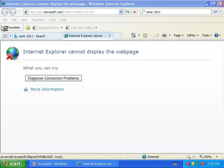Stop loading with the red X icon
The height and width of the screenshot is (168, 224).
(134, 12)
